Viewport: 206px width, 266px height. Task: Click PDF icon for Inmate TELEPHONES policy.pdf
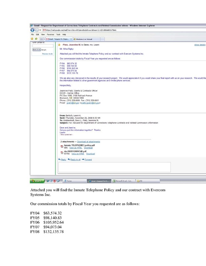[62, 147]
